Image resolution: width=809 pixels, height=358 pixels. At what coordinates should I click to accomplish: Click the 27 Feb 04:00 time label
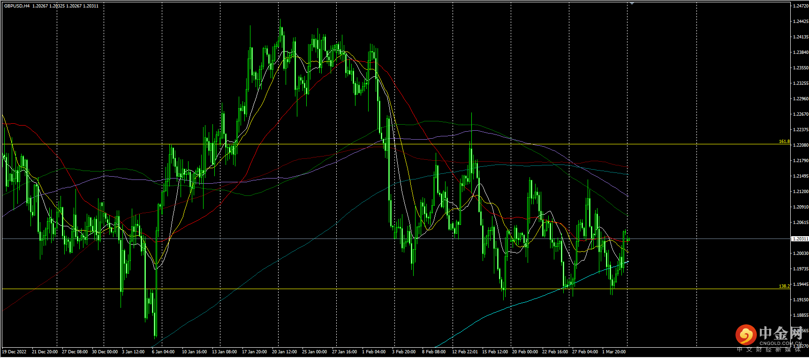click(585, 352)
